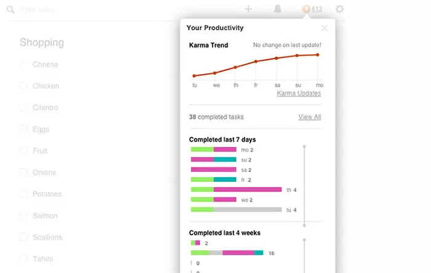Viewport: 431px width, 273px height.
Task: Toggle the Salmon task checkbox
Action: 23,215
